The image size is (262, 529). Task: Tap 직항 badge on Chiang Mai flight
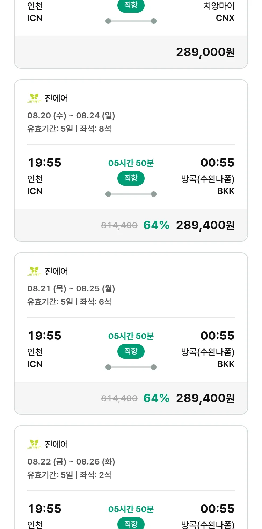pyautogui.click(x=131, y=6)
